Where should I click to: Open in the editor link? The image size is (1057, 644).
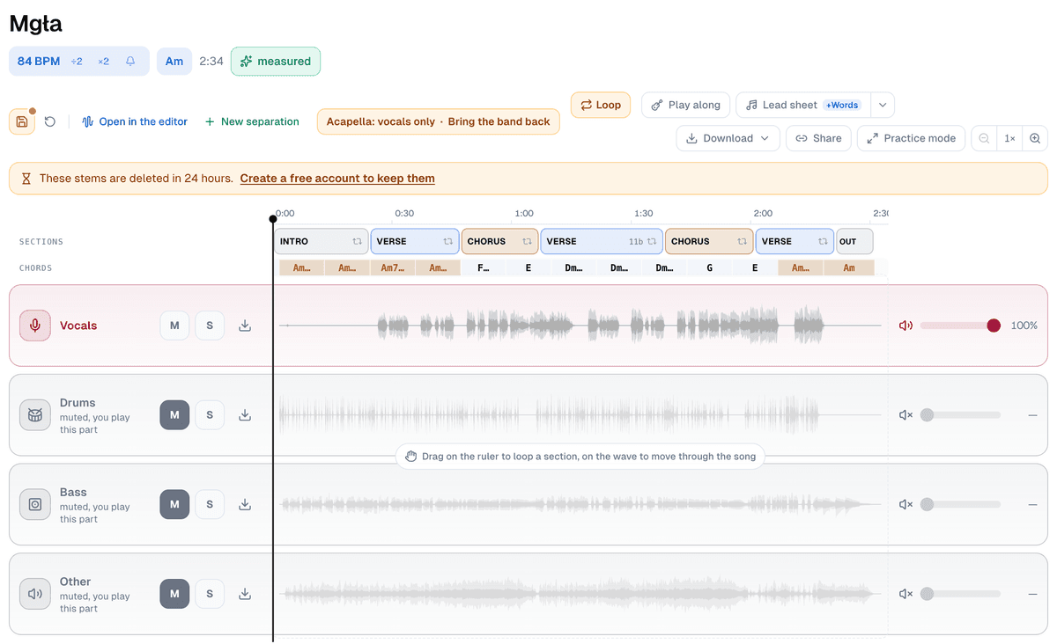(135, 121)
